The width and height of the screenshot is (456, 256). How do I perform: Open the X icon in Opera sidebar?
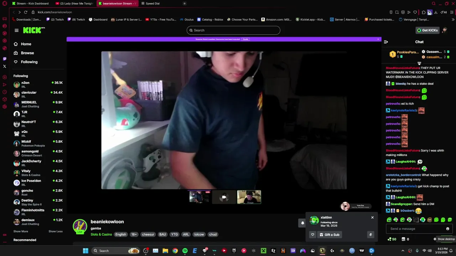coord(5,66)
